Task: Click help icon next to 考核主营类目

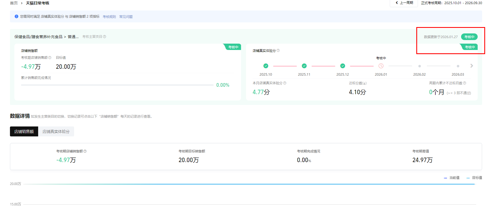Action: coord(104,37)
